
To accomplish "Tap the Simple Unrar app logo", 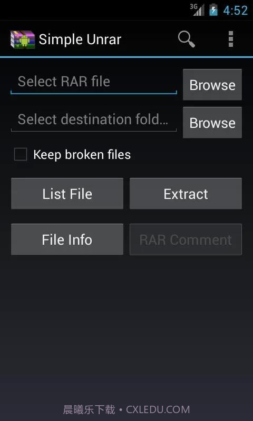I will pos(23,39).
